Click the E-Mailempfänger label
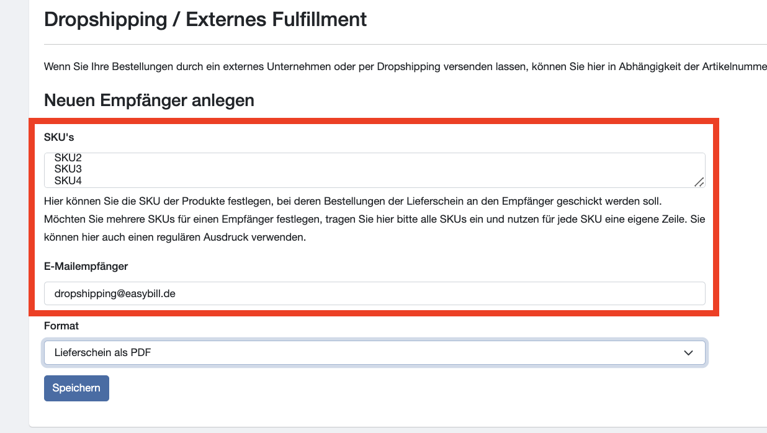The image size is (767, 433). click(86, 266)
